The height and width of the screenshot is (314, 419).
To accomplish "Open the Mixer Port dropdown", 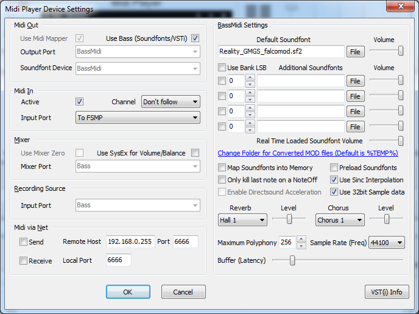I will tap(138, 166).
